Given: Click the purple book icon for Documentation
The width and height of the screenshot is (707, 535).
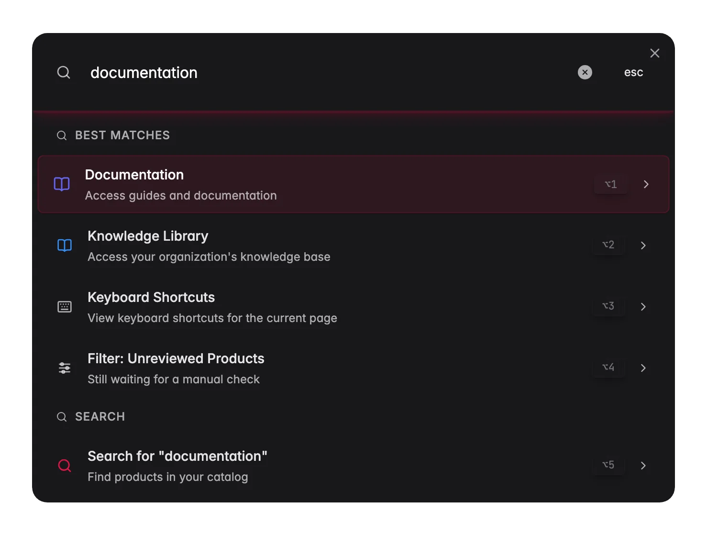Looking at the screenshot, I should tap(62, 184).
